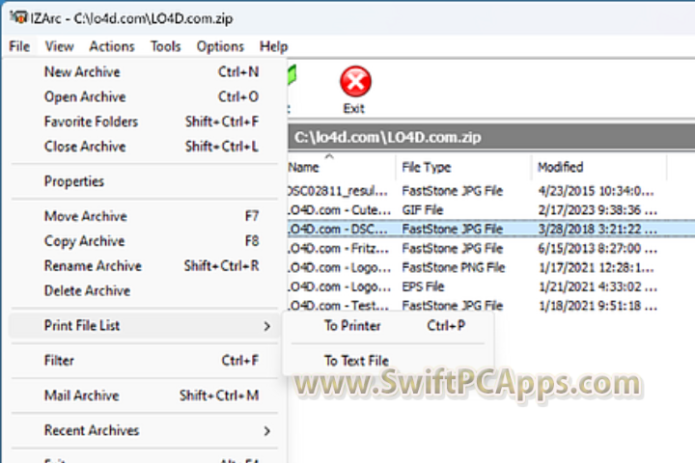Click the IZArc app icon in title bar
The width and height of the screenshot is (695, 463).
click(18, 17)
